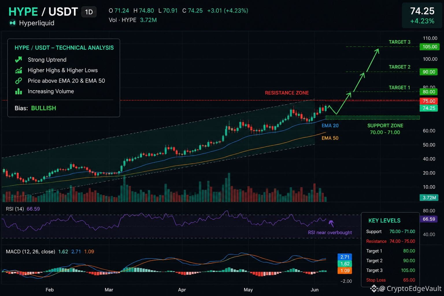Click the TARGET 3 chart label

point(399,42)
